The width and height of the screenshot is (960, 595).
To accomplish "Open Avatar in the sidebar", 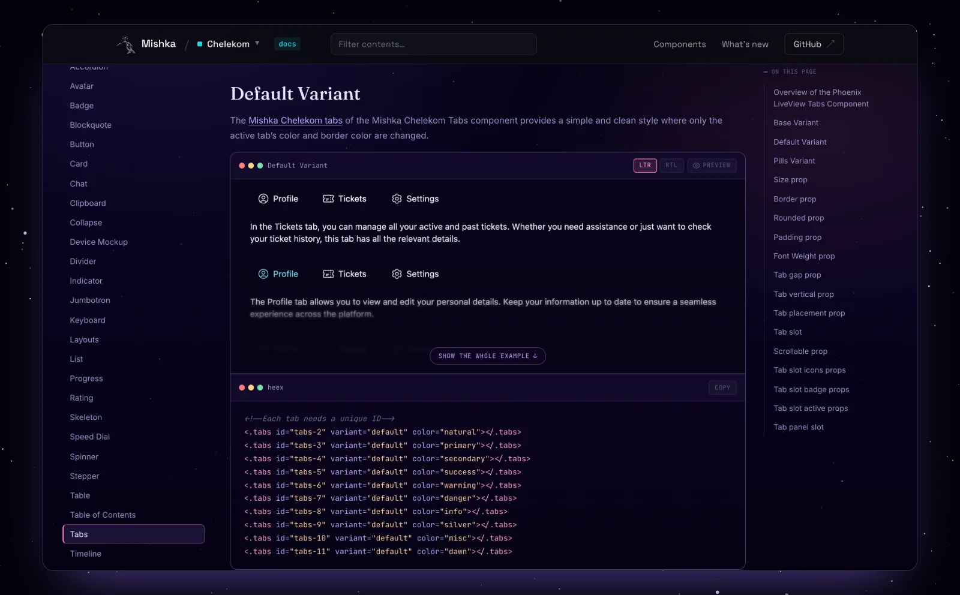I will tap(82, 86).
